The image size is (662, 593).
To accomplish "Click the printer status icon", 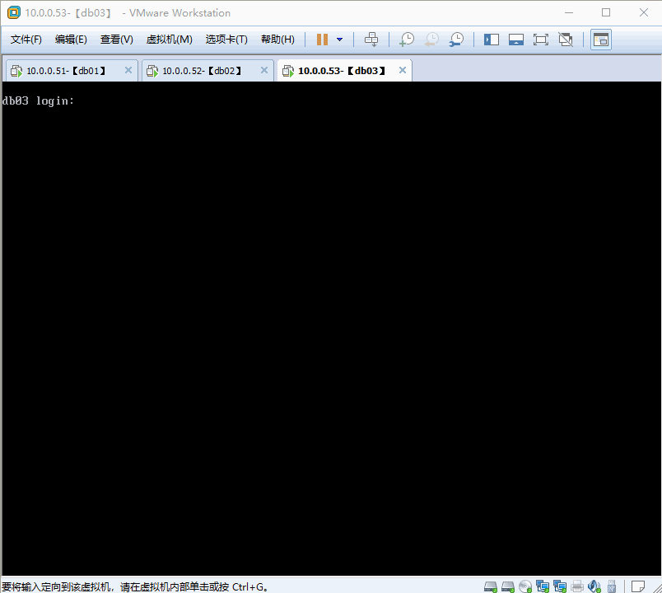I will [577, 586].
